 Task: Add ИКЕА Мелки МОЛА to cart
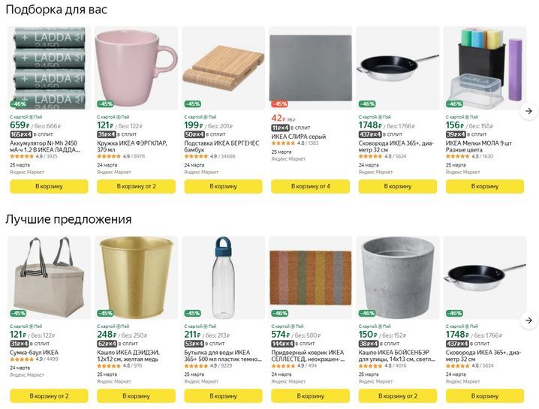[485, 186]
